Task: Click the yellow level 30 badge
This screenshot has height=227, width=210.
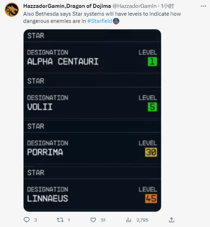Action: tap(151, 152)
